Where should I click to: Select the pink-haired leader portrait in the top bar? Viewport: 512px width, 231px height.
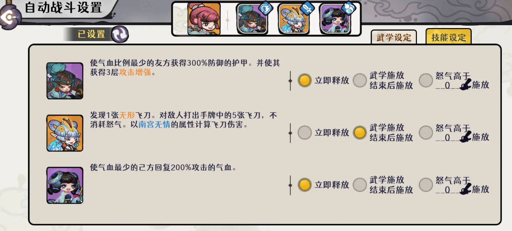click(204, 19)
